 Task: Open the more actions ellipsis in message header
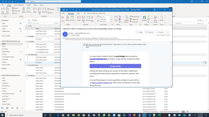[x=168, y=32]
